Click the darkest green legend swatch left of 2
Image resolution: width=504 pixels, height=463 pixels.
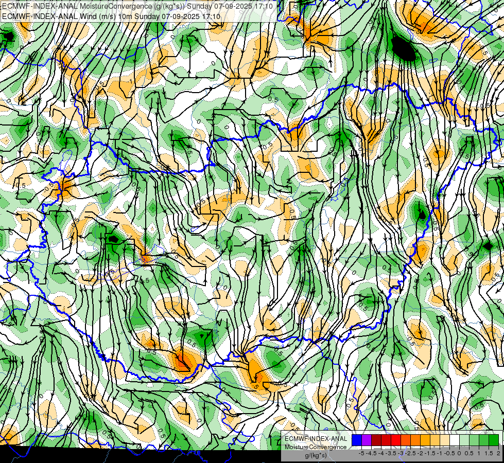[494, 440]
